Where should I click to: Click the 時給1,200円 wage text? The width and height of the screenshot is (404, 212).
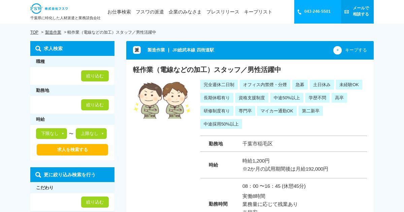(256, 161)
